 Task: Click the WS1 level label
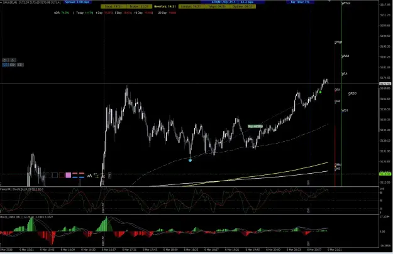(345, 110)
